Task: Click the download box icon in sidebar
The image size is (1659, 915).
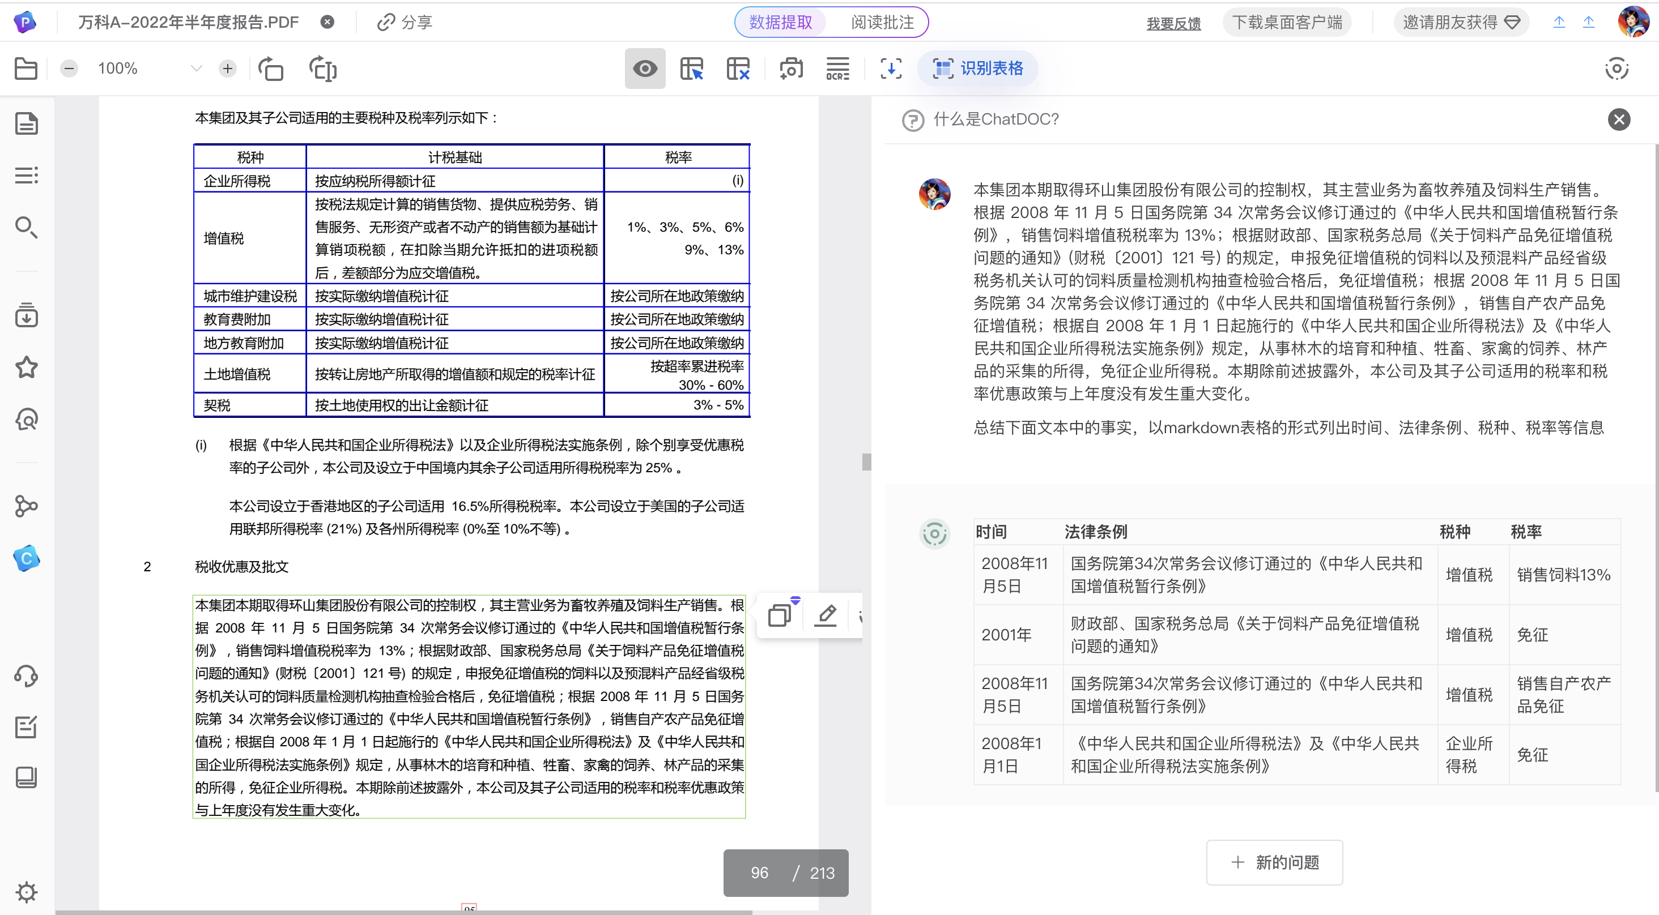Action: (x=25, y=315)
